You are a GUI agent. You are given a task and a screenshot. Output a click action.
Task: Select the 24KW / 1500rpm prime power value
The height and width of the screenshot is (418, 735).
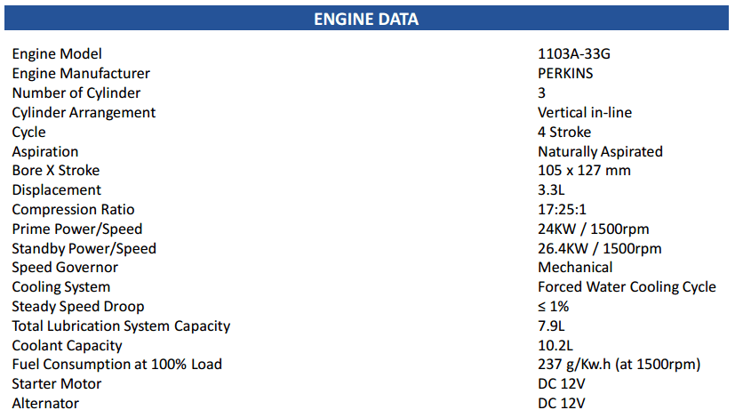click(594, 229)
